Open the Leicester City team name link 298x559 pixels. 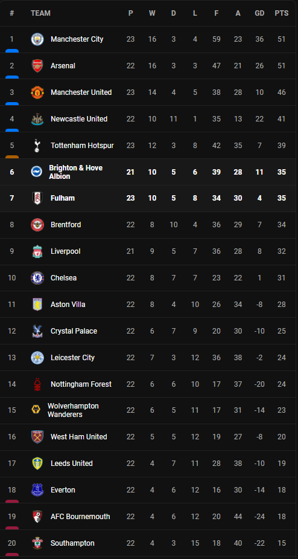pos(72,358)
